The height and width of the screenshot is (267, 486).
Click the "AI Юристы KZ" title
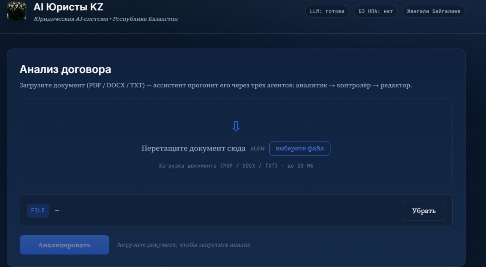tap(68, 7)
